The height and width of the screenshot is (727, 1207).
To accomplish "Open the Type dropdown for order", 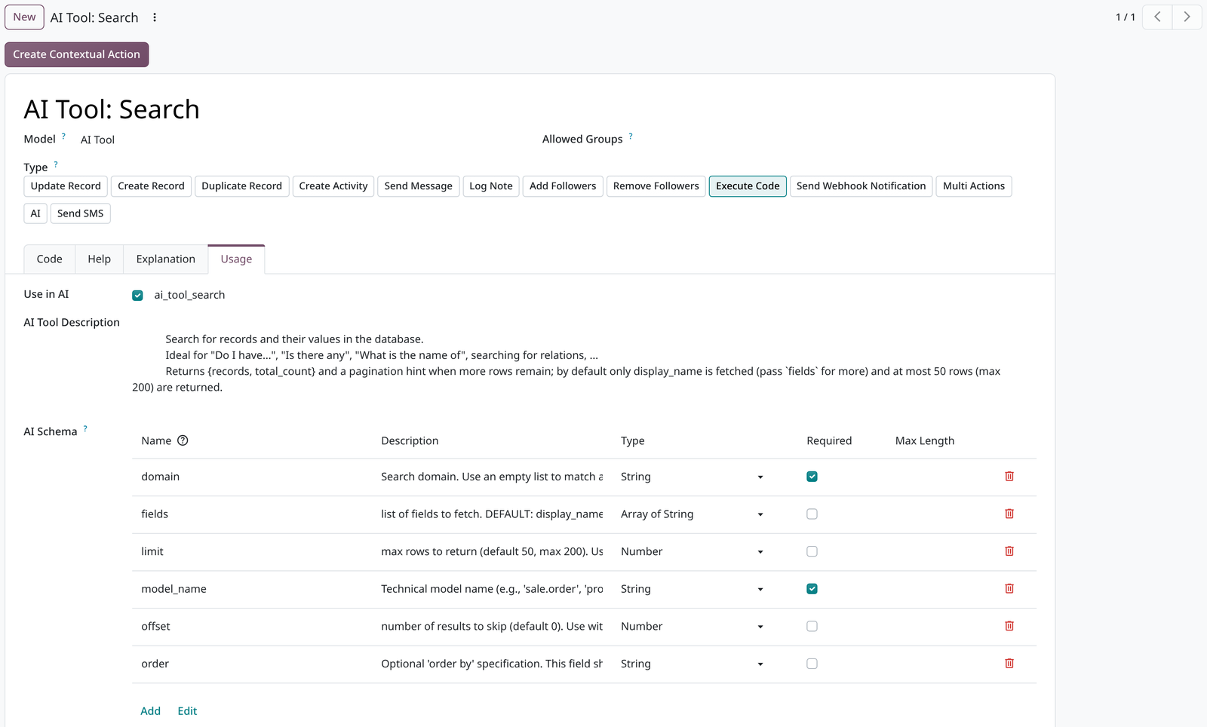I will click(693, 664).
